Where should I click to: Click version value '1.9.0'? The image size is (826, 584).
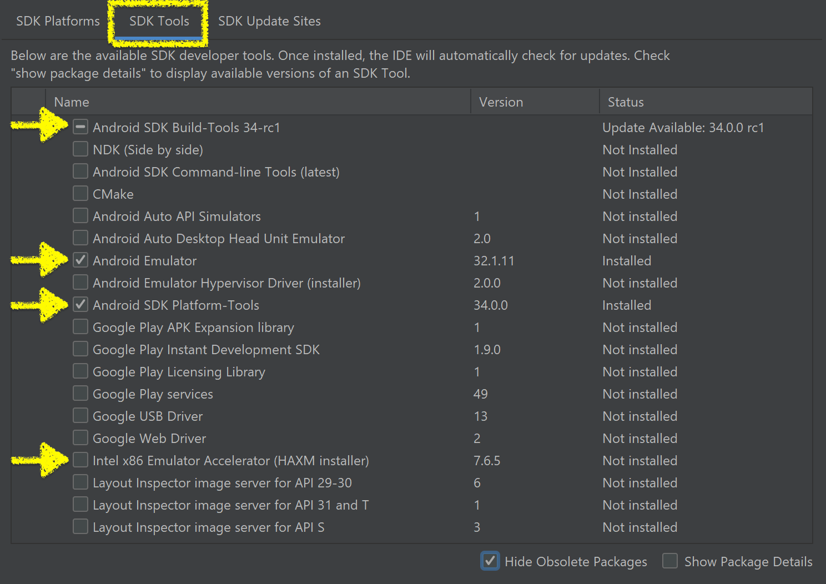click(487, 350)
